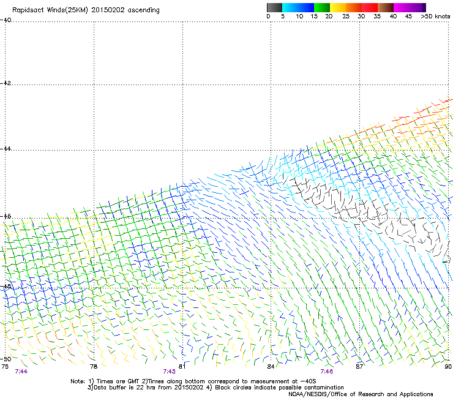Click the longitude label 81
This screenshot has width=453, height=398.
tap(182, 367)
